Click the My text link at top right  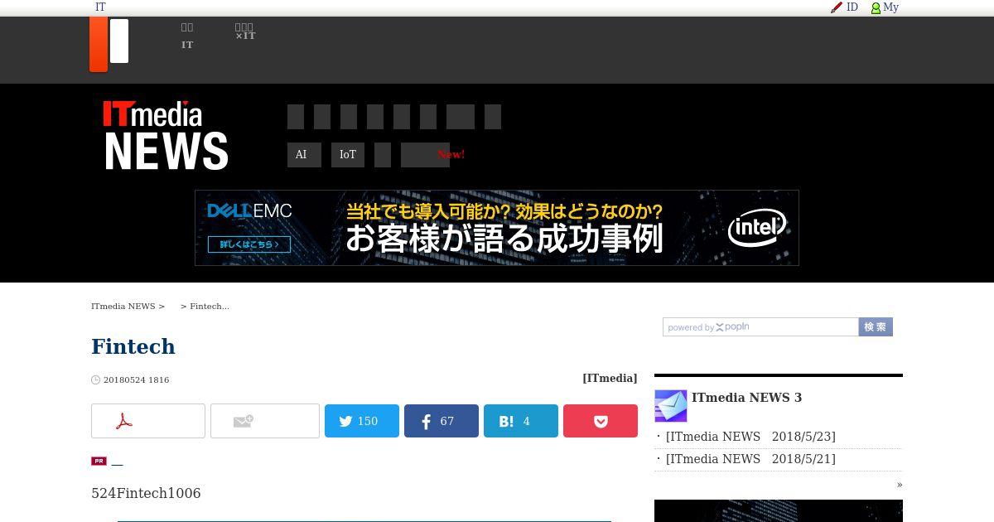tap(891, 7)
